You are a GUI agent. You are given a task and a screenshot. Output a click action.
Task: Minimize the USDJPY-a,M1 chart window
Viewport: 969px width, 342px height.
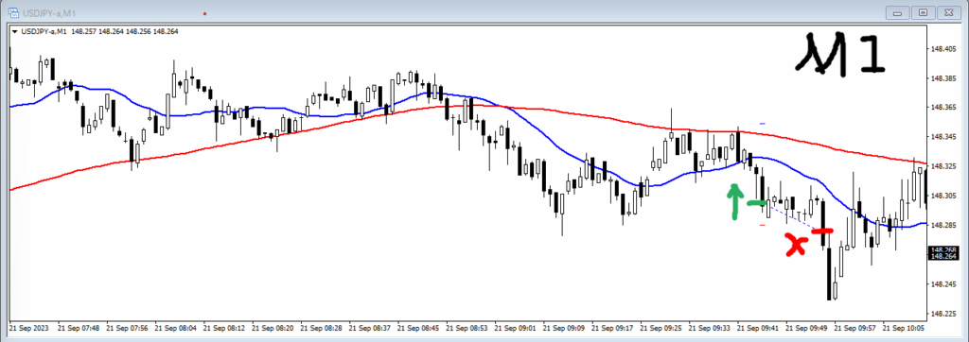[898, 12]
